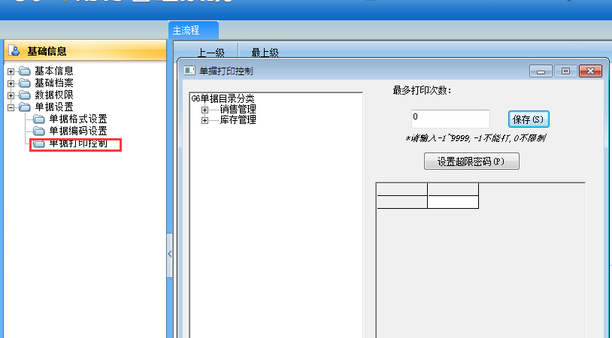This screenshot has width=612, height=338.
Task: Click the folder icon beside 基本信息
Action: coord(25,71)
